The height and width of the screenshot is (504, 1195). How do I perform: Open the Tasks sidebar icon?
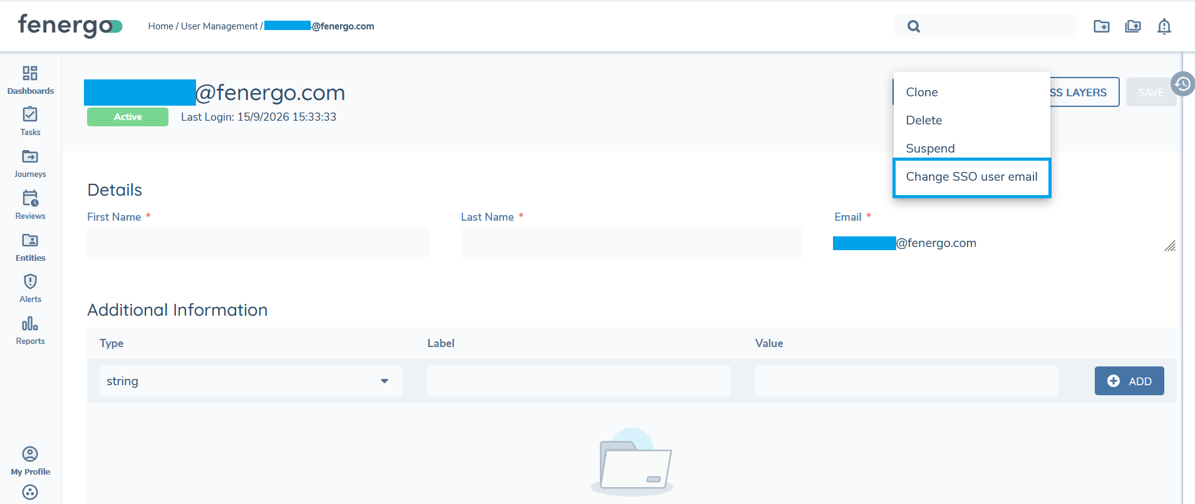point(30,122)
